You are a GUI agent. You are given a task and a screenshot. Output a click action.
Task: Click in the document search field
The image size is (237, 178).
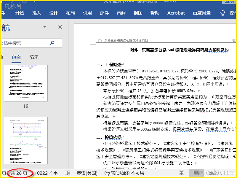24,43
